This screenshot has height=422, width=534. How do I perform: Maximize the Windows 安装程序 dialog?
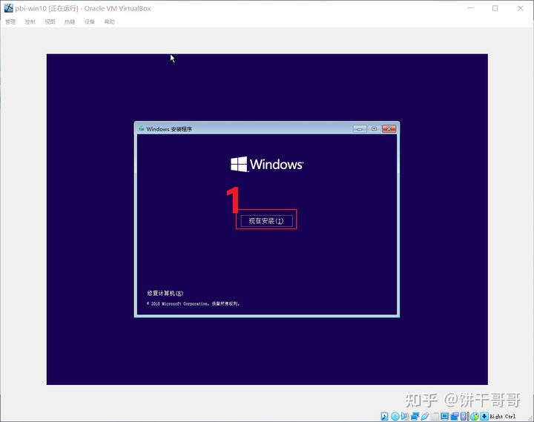click(x=375, y=129)
